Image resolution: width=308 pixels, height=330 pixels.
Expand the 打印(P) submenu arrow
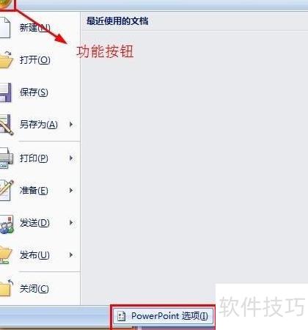(71, 158)
